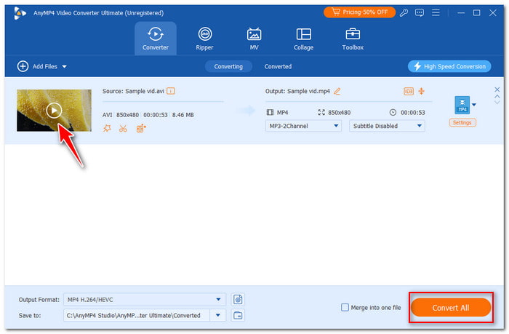The width and height of the screenshot is (509, 334).
Task: Expand the format profile dropdown arrow
Action: point(474,105)
